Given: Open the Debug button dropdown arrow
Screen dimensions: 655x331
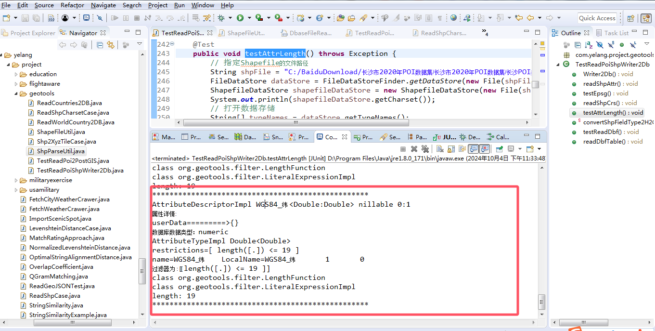Looking at the screenshot, I should (x=230, y=18).
